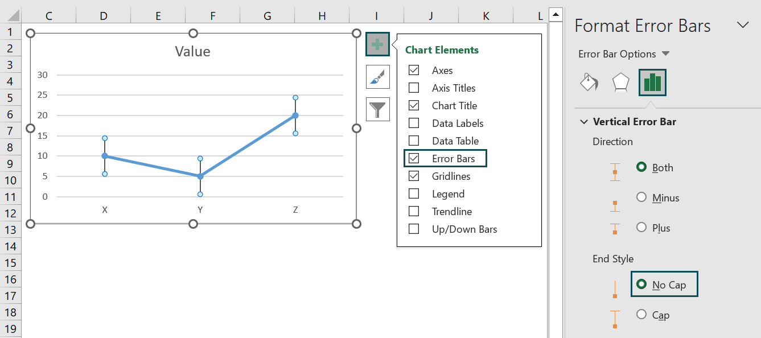761x338 pixels.
Task: Enable the Data Table checkbox
Action: [x=414, y=141]
